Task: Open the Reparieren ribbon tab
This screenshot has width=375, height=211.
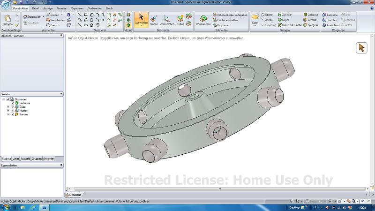Action: pos(77,8)
